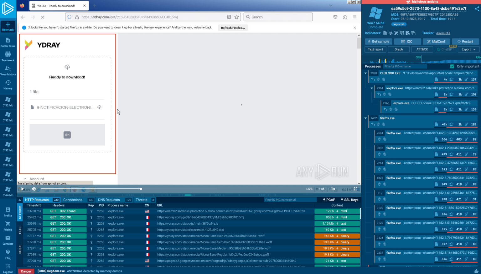Click the share icon beside task ID

477,9
